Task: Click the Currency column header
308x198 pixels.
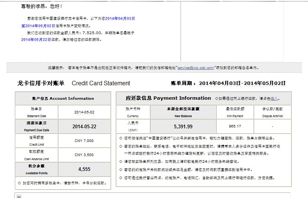Action: pos(133,112)
